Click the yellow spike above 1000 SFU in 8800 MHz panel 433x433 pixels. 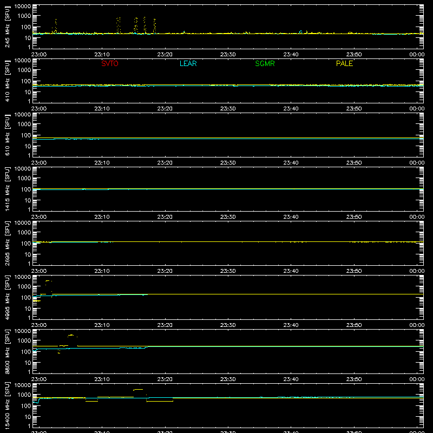click(71, 335)
